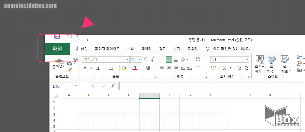Click the formula cancel X icon
Screen dimensions: 305x132
[x=93, y=86]
